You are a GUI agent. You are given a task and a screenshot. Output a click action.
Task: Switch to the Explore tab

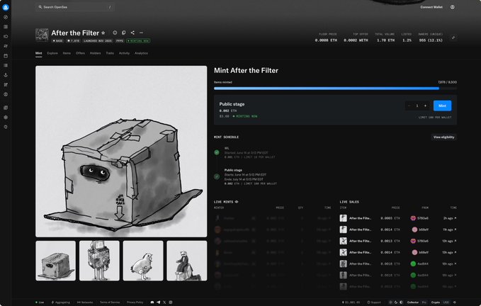click(52, 53)
